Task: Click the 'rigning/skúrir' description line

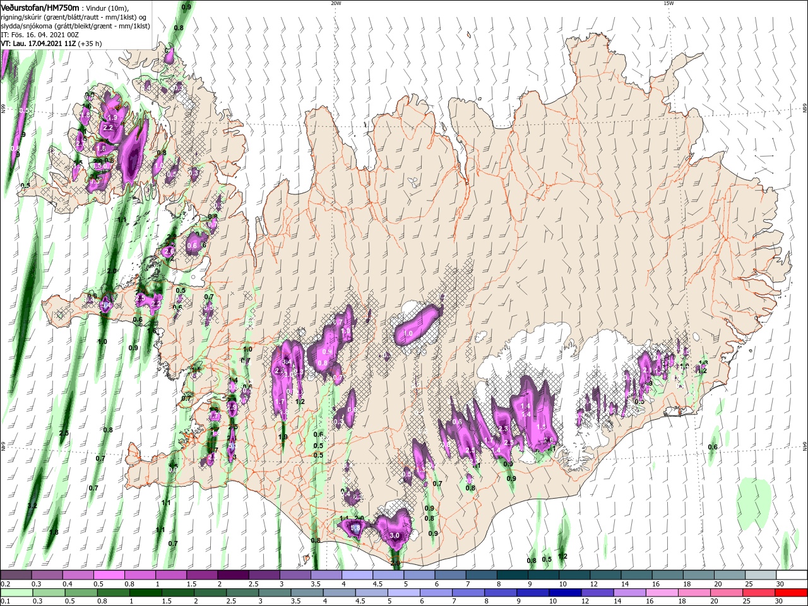Action: tap(74, 16)
